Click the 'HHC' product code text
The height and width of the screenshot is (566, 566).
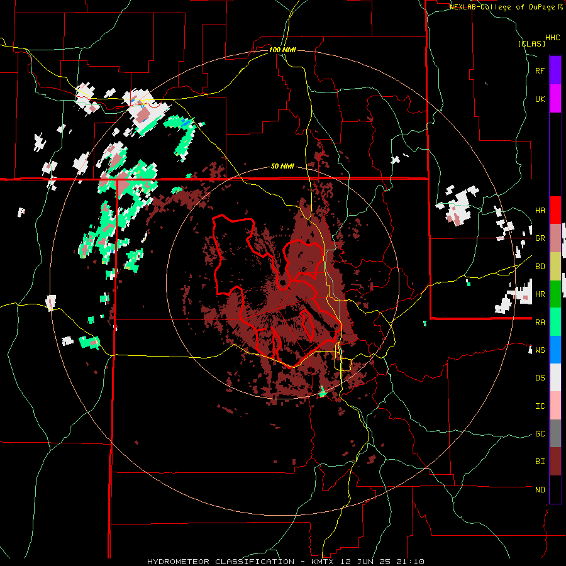pos(552,38)
